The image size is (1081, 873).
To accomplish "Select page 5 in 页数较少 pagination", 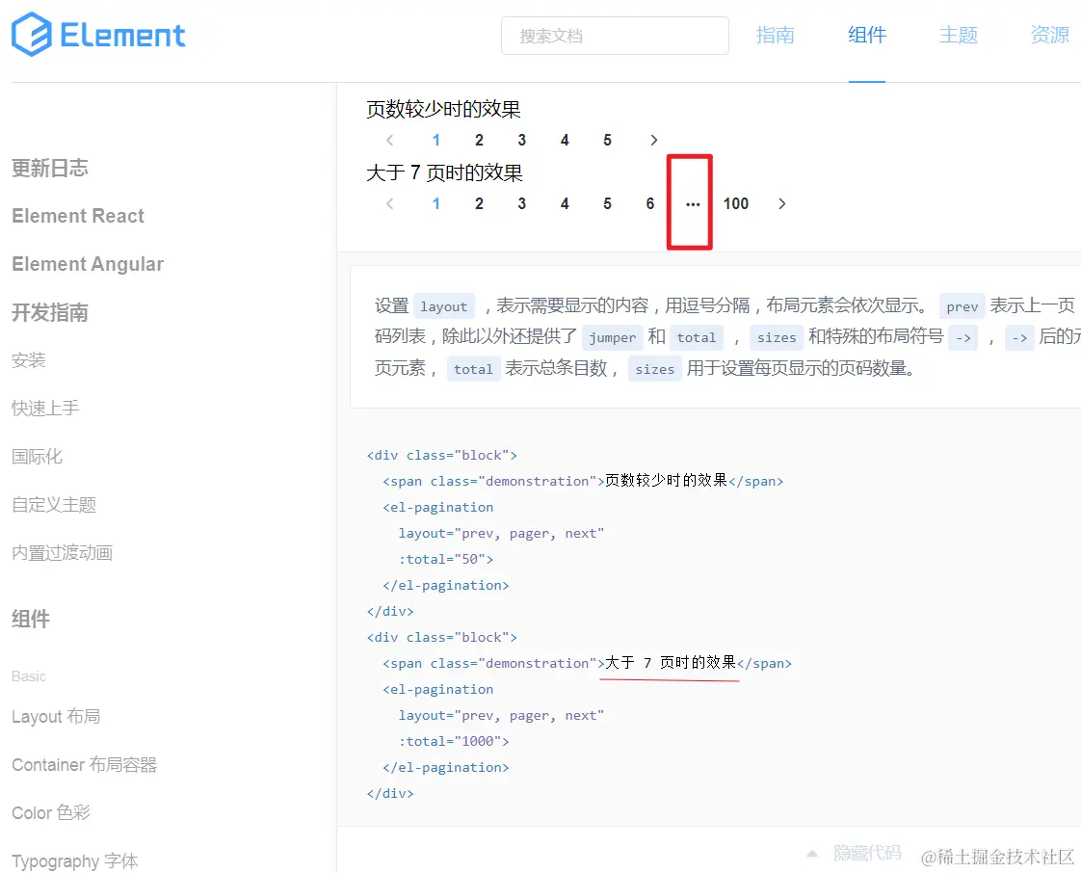I will 607,140.
